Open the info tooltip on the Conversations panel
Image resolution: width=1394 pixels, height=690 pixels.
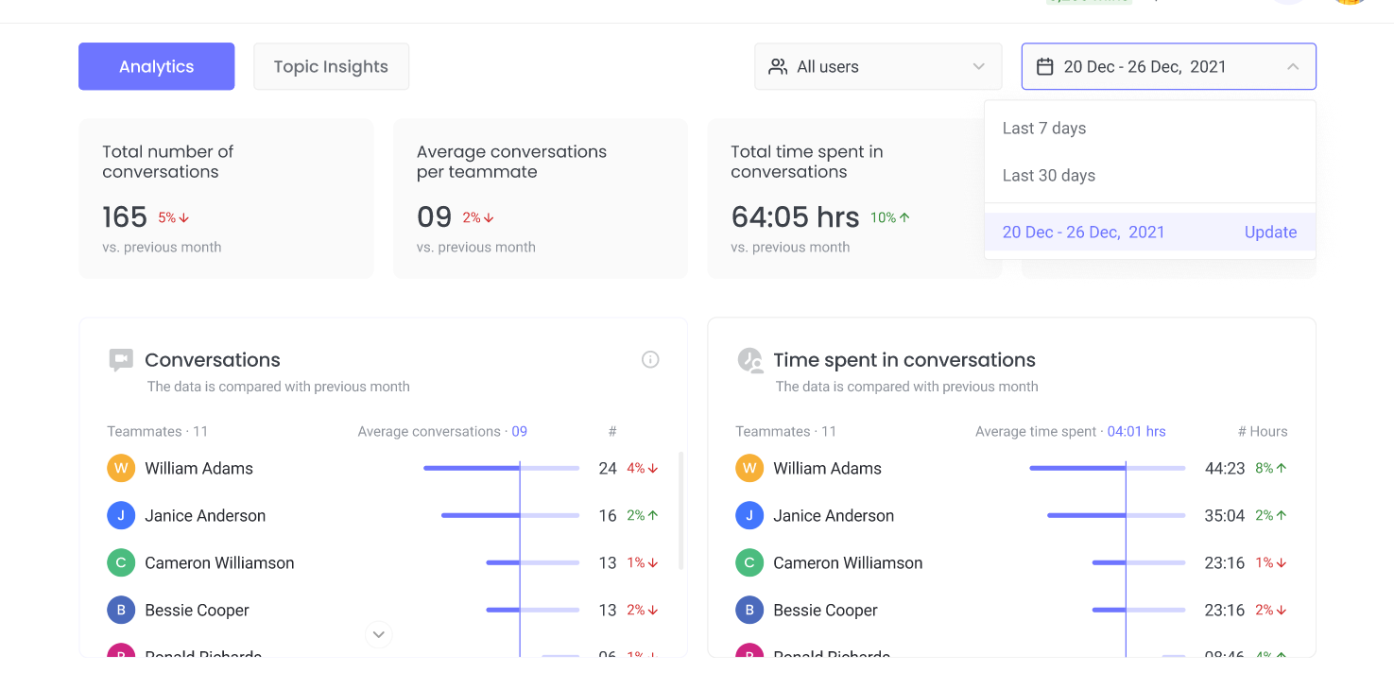click(x=650, y=359)
